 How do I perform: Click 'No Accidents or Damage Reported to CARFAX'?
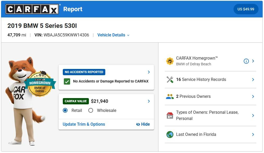click(x=110, y=81)
